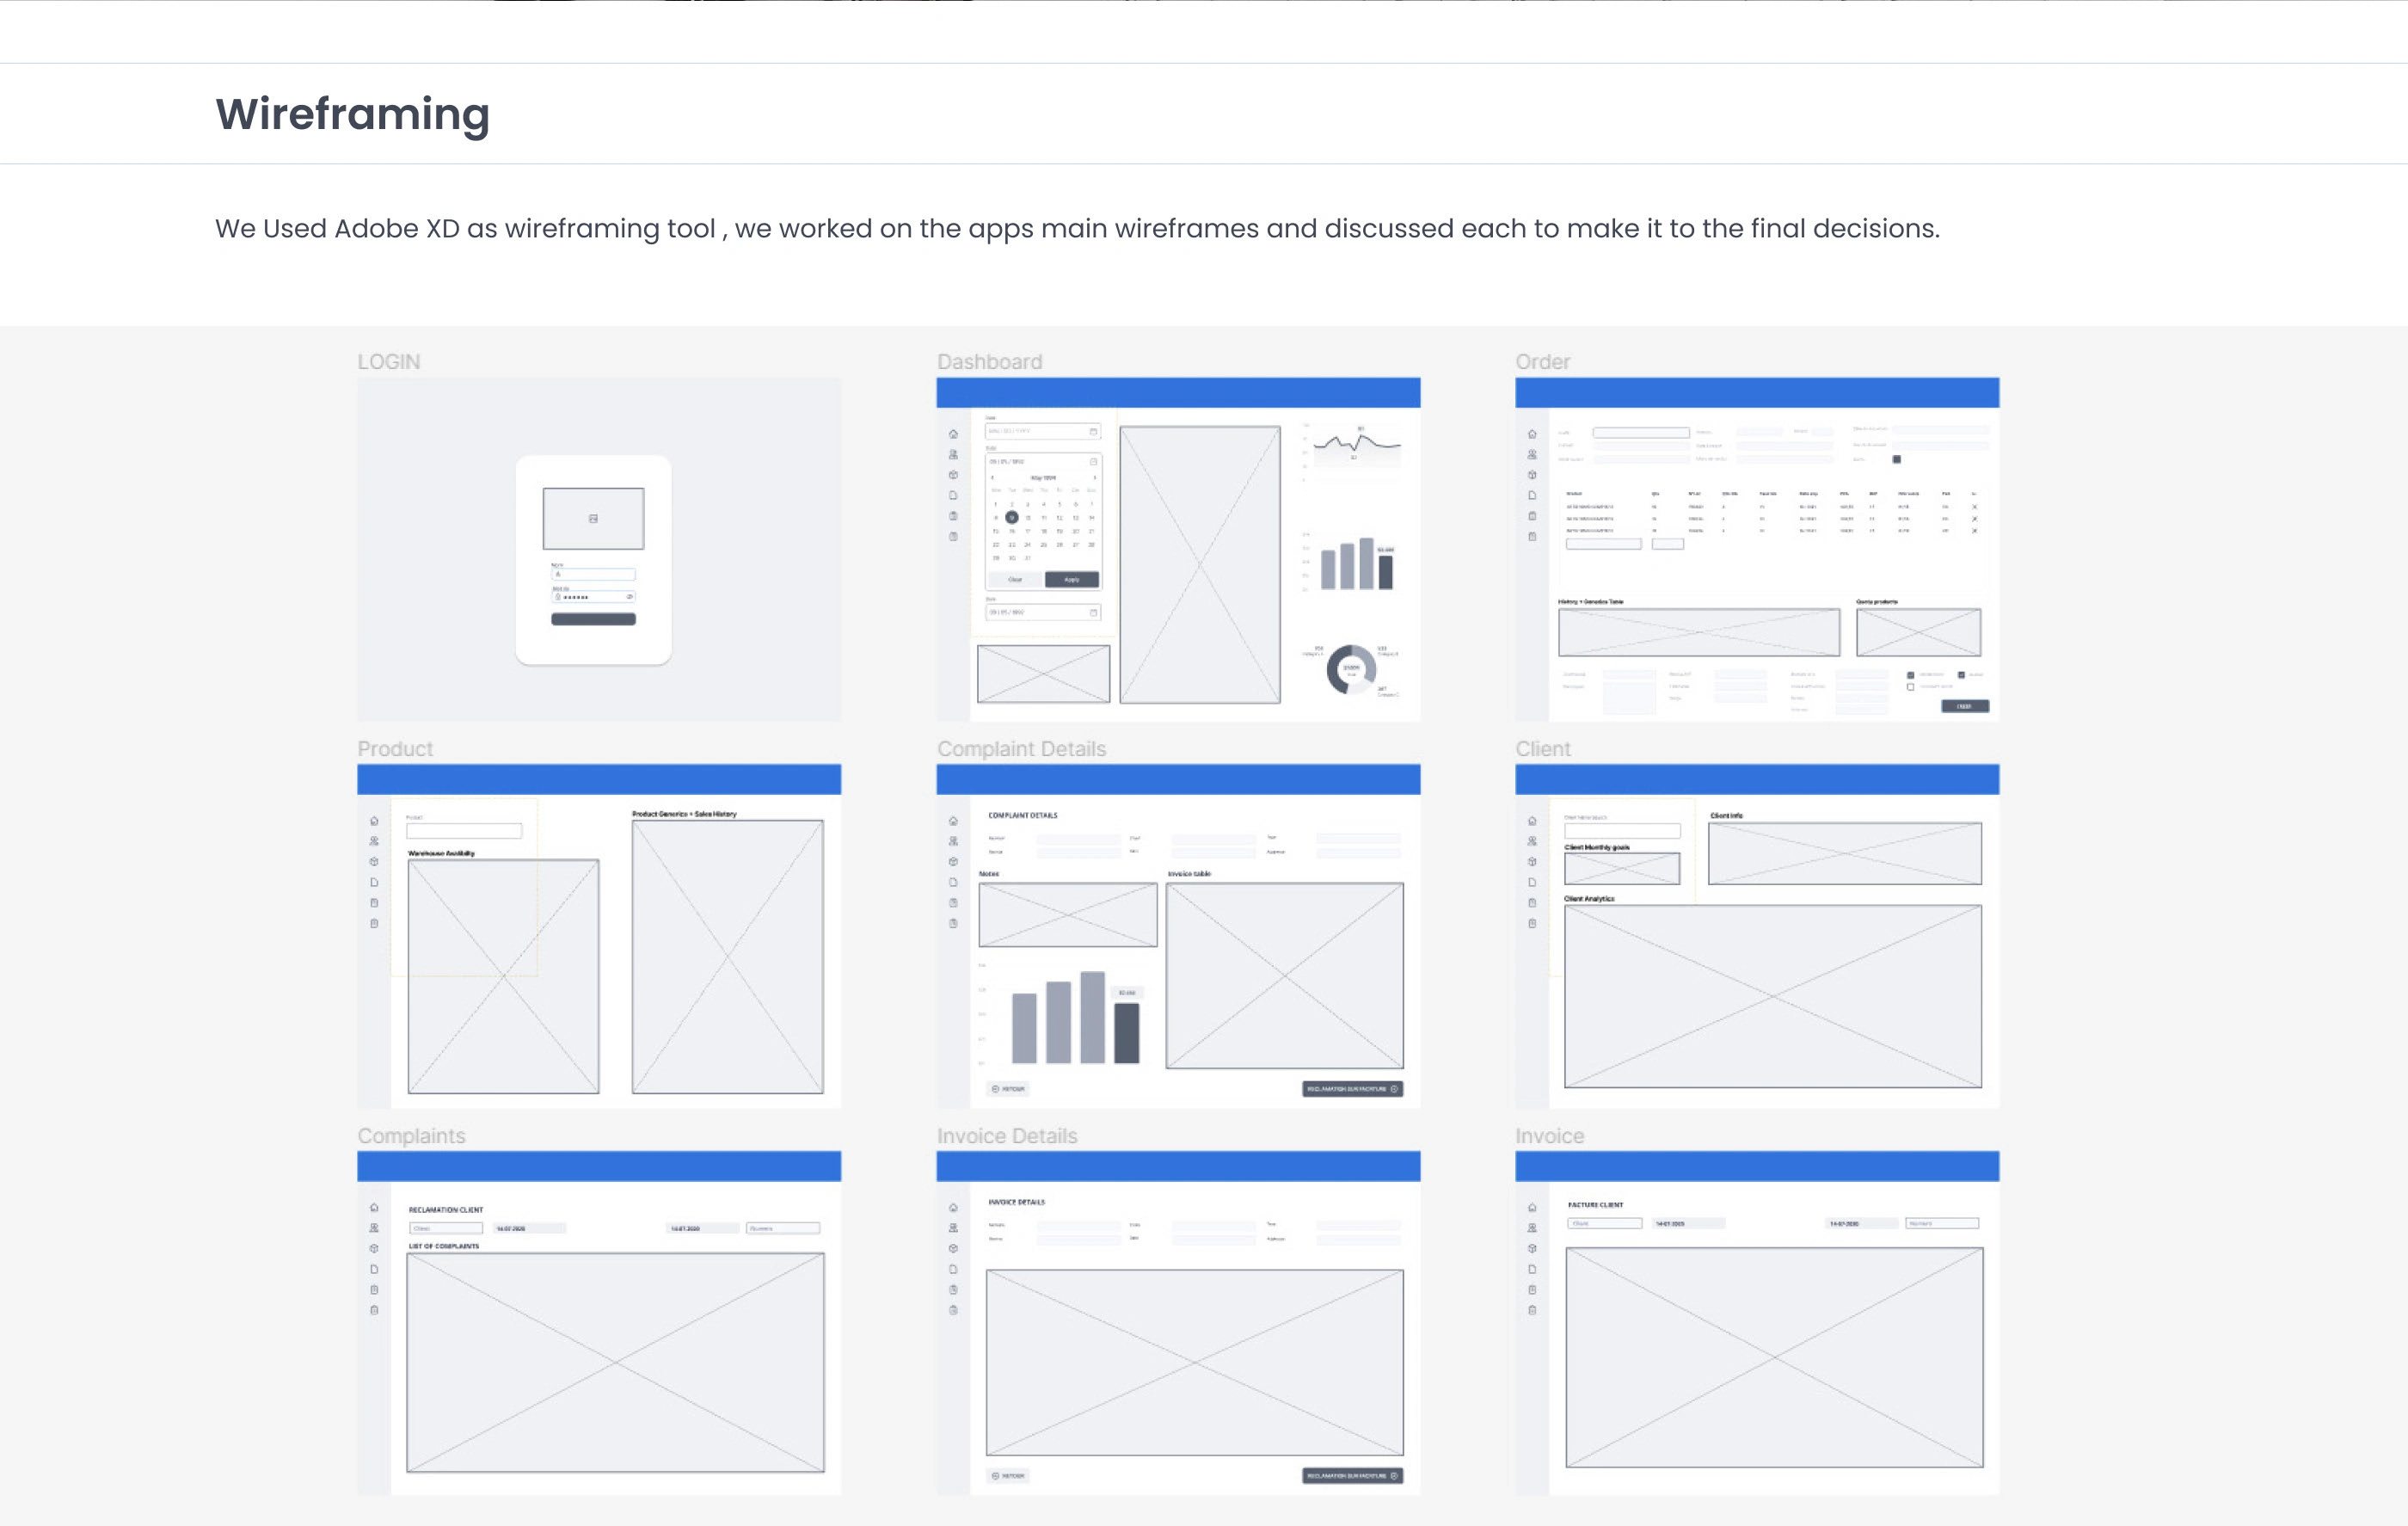Click Clear button in Dashboard calendar
Image resolution: width=2408 pixels, height=1526 pixels.
point(1015,580)
